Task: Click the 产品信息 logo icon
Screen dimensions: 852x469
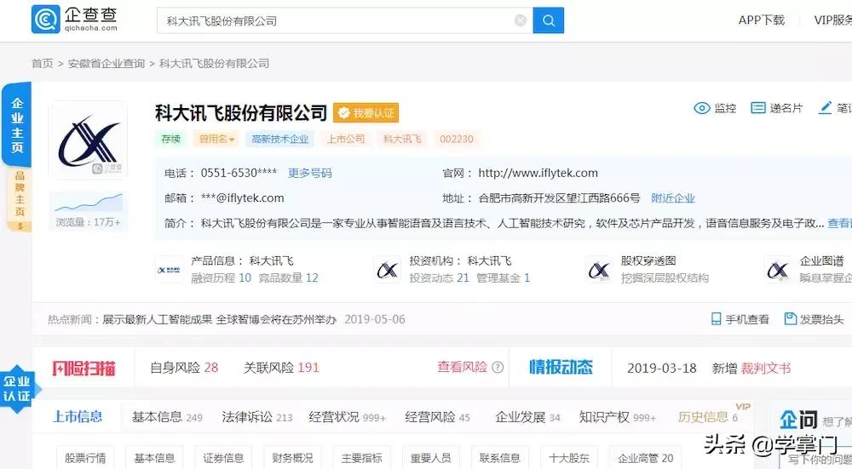Action: click(169, 270)
